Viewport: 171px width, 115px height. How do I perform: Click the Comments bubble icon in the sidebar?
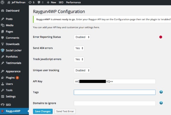coord(3,38)
